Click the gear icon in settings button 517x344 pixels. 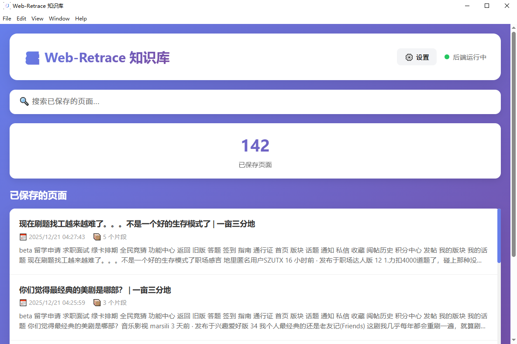click(409, 57)
